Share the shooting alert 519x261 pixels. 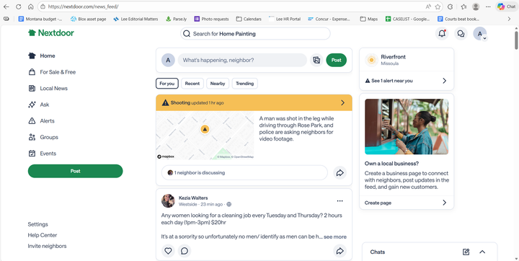(x=340, y=172)
